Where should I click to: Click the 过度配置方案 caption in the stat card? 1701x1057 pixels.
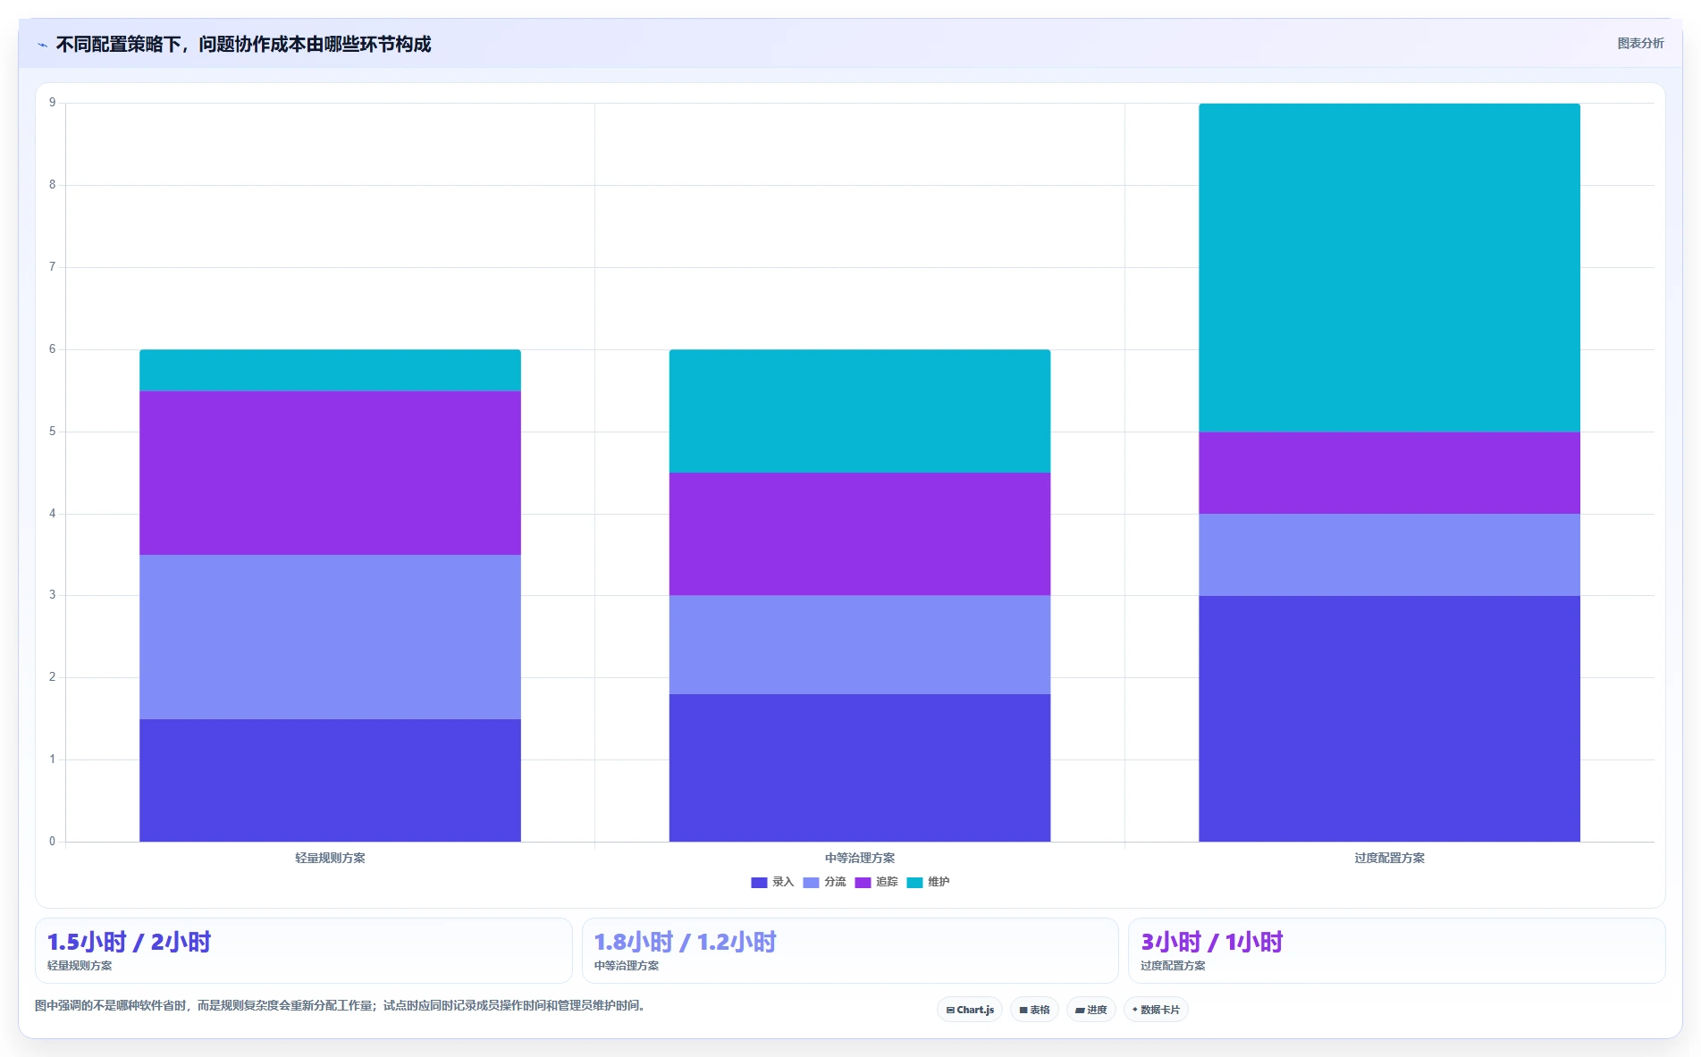click(x=1173, y=966)
